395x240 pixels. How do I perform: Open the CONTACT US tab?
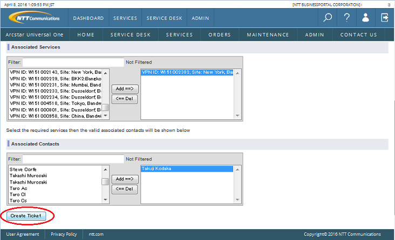coord(358,35)
